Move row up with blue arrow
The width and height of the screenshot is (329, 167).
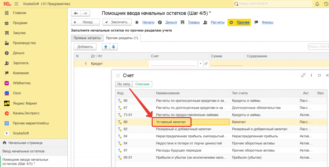tap(106, 47)
